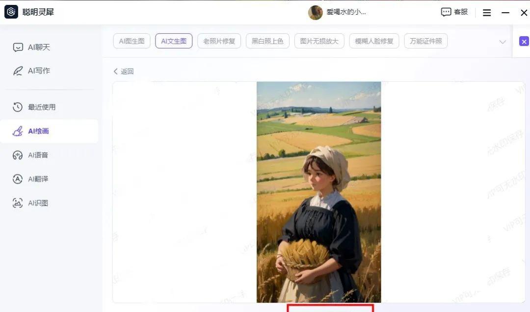Expand the tool tabs dropdown chevron
This screenshot has width=530, height=312.
point(503,42)
